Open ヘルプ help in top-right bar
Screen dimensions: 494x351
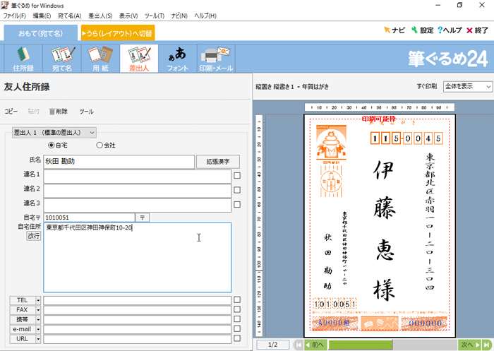click(x=450, y=30)
